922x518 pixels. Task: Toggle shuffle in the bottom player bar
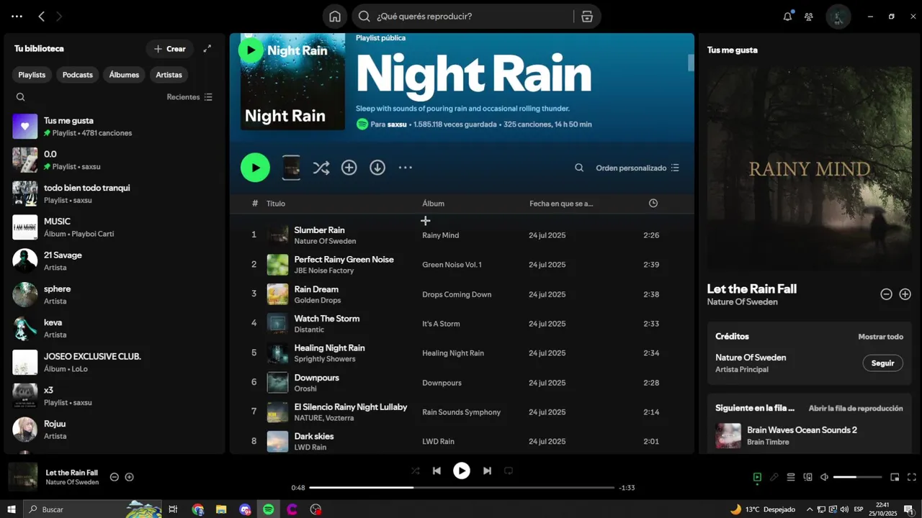pos(415,471)
